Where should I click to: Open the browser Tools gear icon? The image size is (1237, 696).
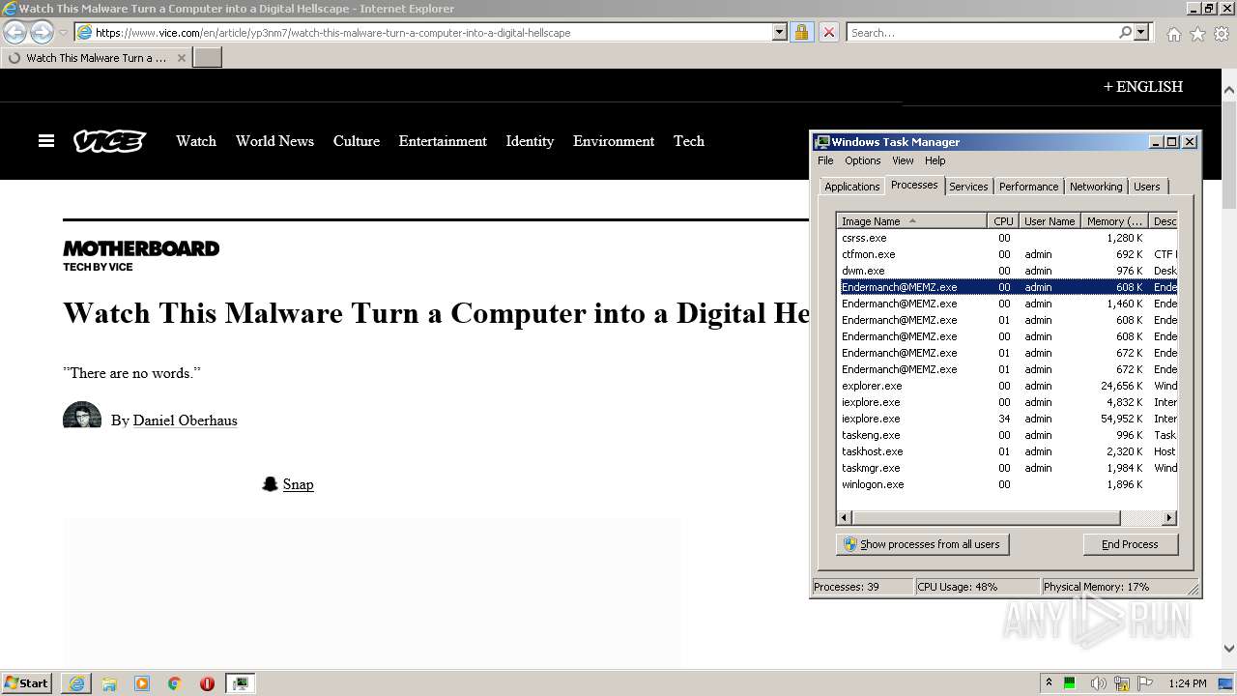click(1222, 34)
